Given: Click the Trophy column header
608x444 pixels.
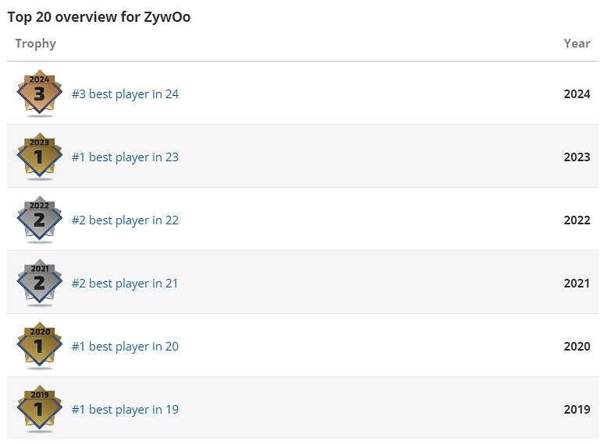Looking at the screenshot, I should click(36, 44).
